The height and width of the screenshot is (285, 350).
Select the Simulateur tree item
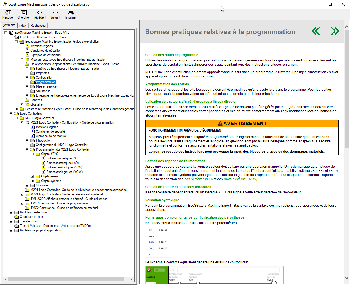[x=43, y=91]
